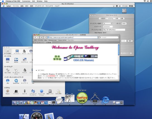152x119 pixels.
Task: Click Safari's add bookmark plus button
Action: [45, 38]
